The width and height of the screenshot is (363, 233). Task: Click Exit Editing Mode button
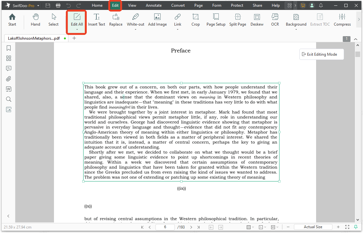(x=322, y=54)
